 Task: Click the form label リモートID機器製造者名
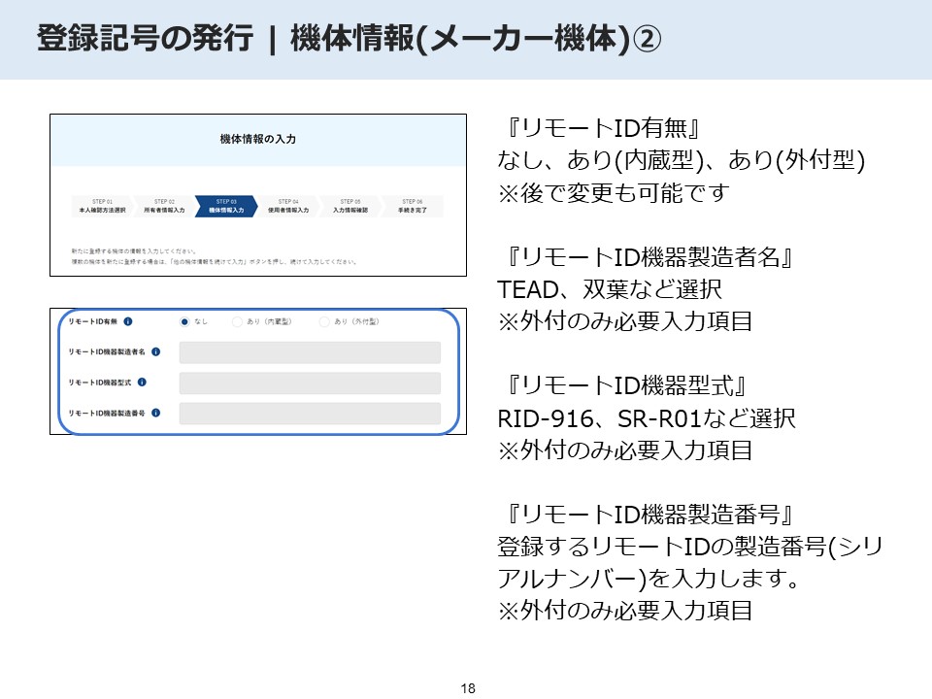click(x=107, y=351)
